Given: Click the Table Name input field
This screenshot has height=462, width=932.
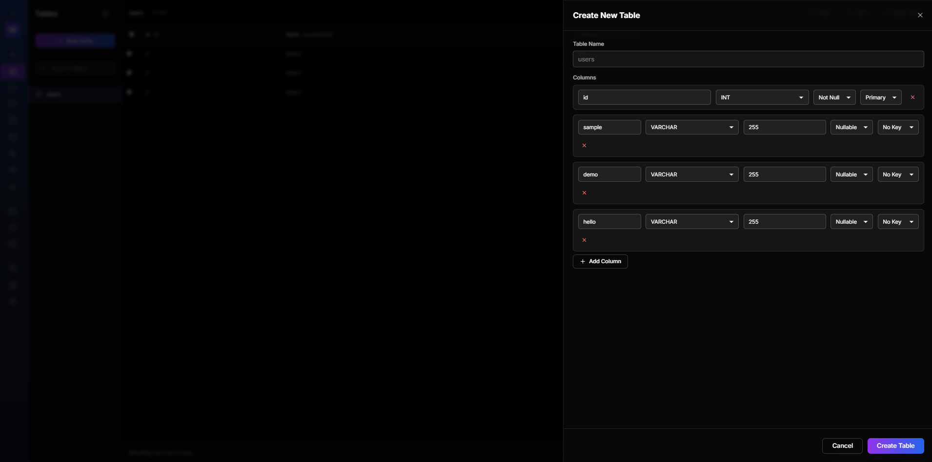Looking at the screenshot, I should 748,59.
